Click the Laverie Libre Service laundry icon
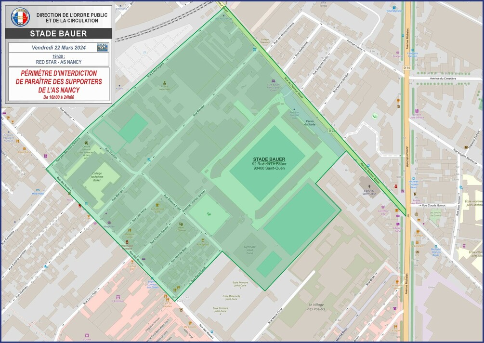Screen dimensions: 484x343 [417, 110]
